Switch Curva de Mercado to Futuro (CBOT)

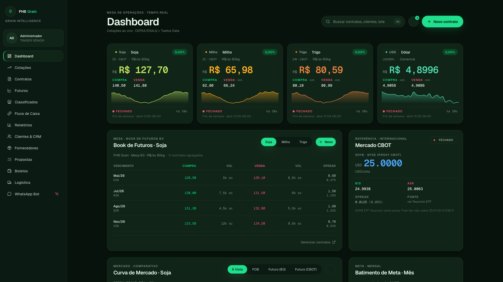pos(306,269)
